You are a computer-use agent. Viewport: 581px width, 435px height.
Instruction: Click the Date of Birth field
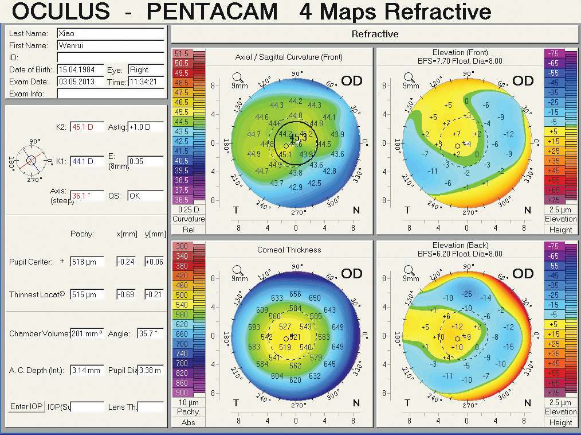tap(81, 70)
